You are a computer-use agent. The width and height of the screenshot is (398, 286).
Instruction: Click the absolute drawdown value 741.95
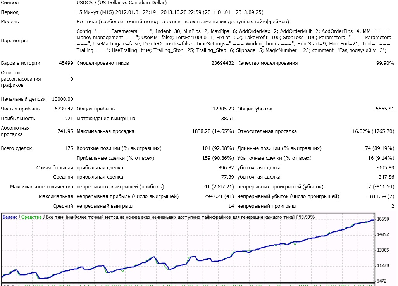tap(65, 131)
